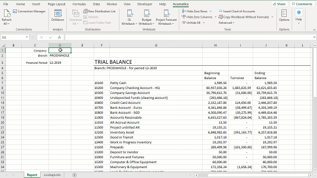Click the formula bar input

[189, 38]
